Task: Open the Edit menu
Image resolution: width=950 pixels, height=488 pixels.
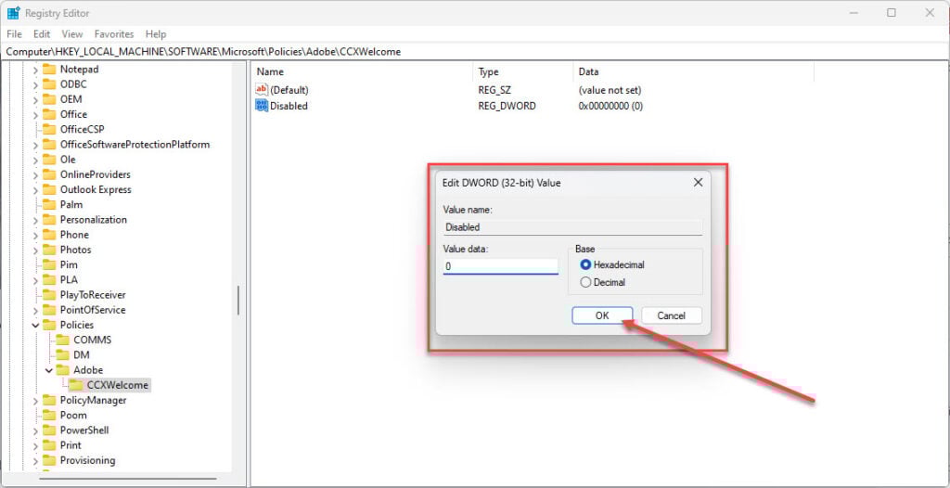Action: click(x=42, y=34)
